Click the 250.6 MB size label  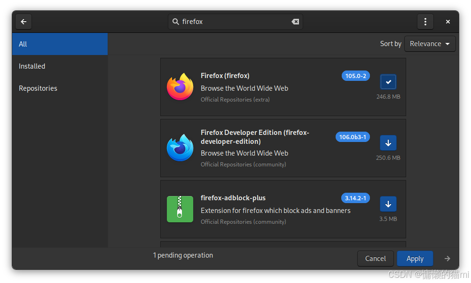coord(388,158)
